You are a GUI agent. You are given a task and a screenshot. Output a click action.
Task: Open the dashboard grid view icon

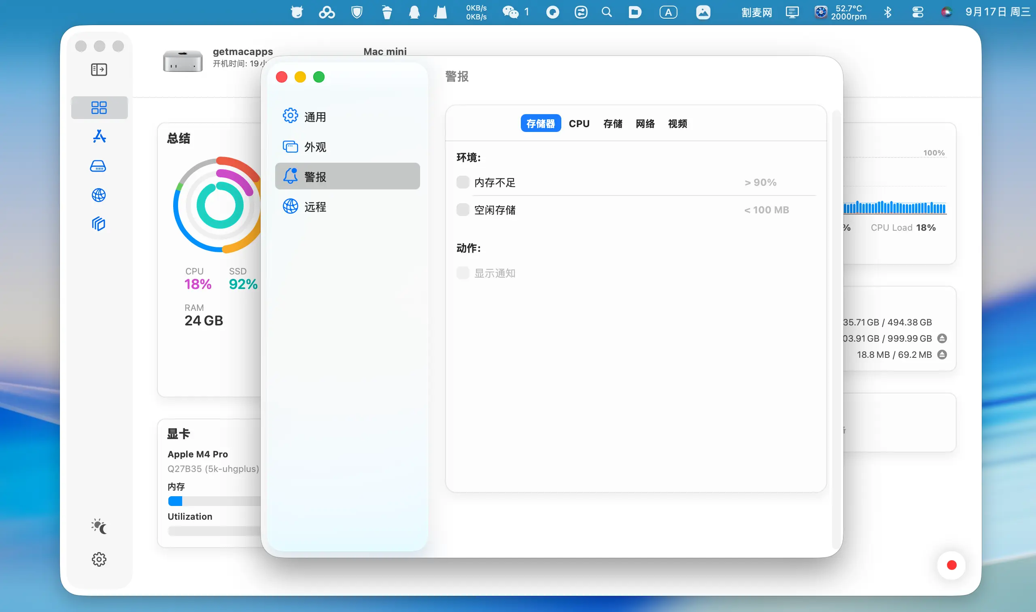(x=99, y=108)
